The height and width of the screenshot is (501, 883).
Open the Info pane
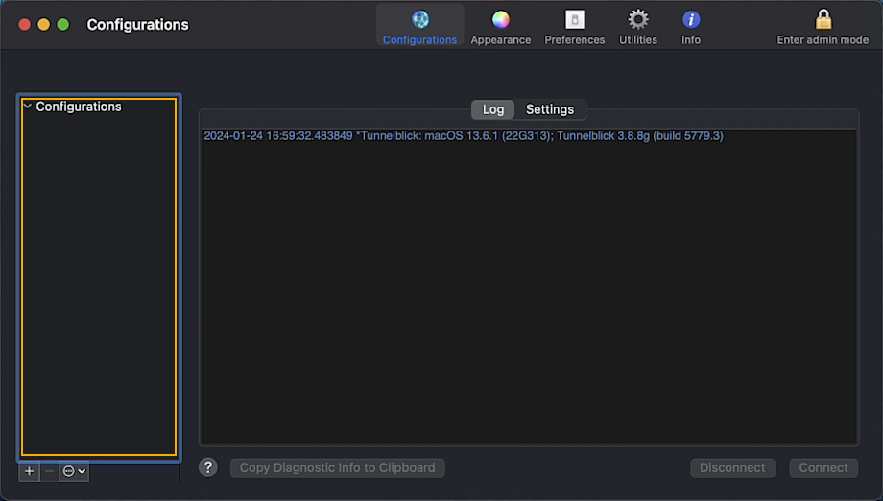(691, 26)
